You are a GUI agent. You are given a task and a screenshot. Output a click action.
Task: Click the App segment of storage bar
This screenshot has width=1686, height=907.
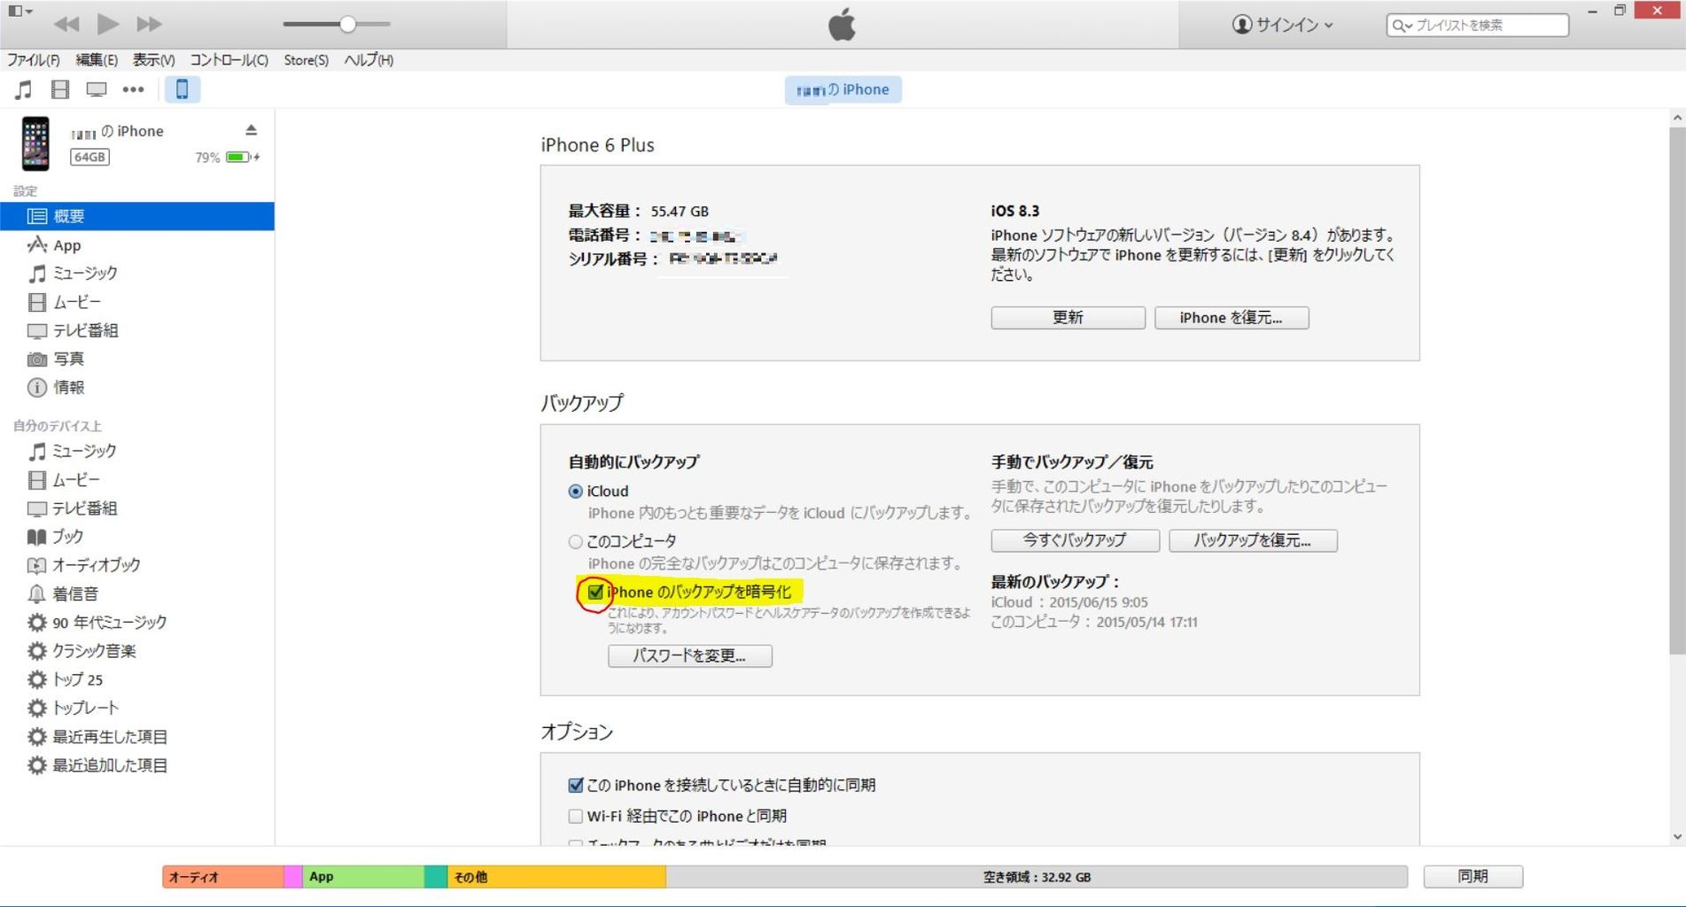tap(363, 877)
